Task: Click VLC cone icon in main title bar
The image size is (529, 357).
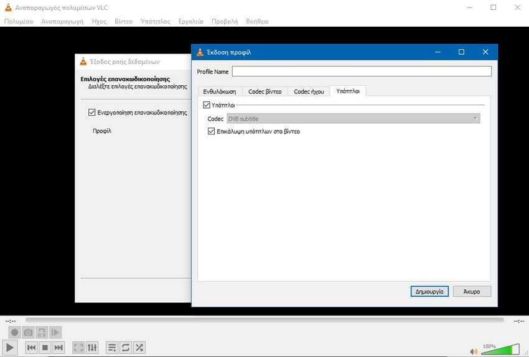Action: pyautogui.click(x=8, y=7)
